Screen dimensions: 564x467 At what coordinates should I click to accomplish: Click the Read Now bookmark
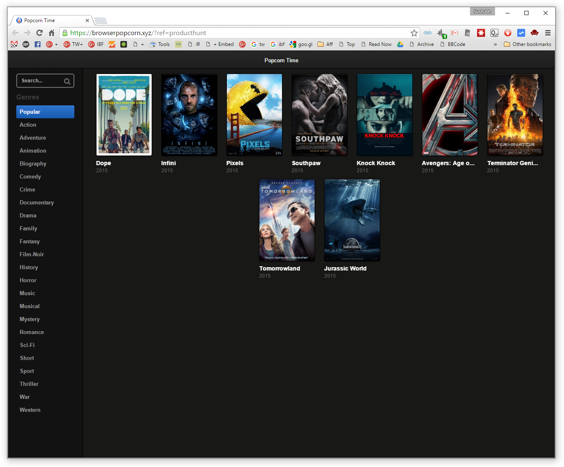pos(376,44)
